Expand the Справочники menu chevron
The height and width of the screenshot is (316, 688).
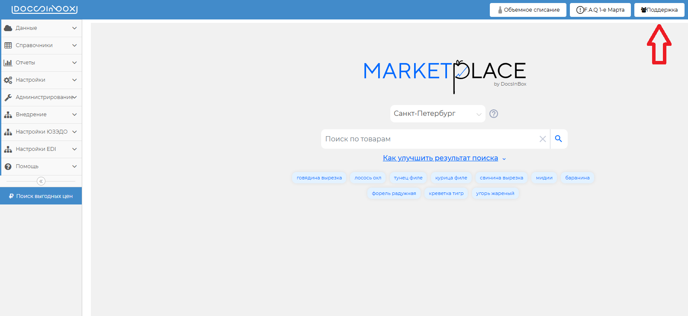[x=74, y=45]
